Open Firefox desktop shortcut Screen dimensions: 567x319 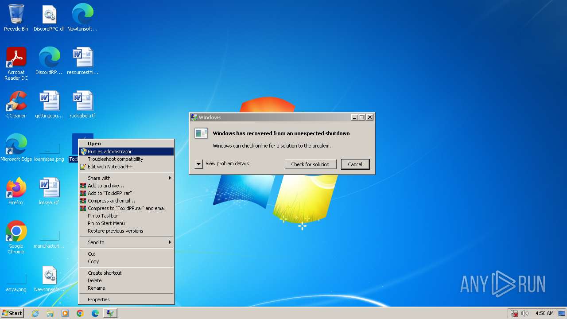coord(16,191)
